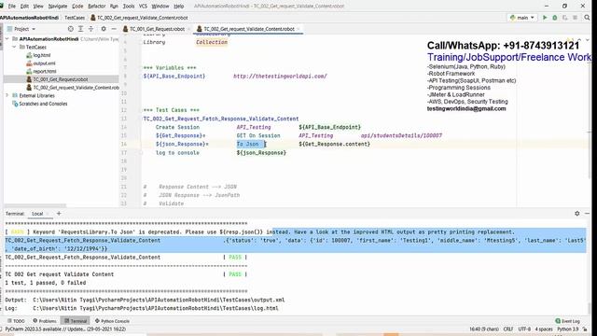Open the Run menu
This screenshot has width=597, height=336.
coord(114,7)
